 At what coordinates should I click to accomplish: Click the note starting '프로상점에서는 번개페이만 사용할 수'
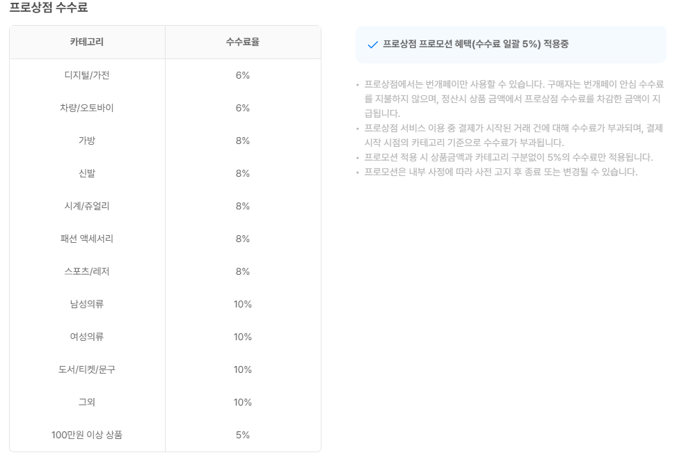(514, 99)
